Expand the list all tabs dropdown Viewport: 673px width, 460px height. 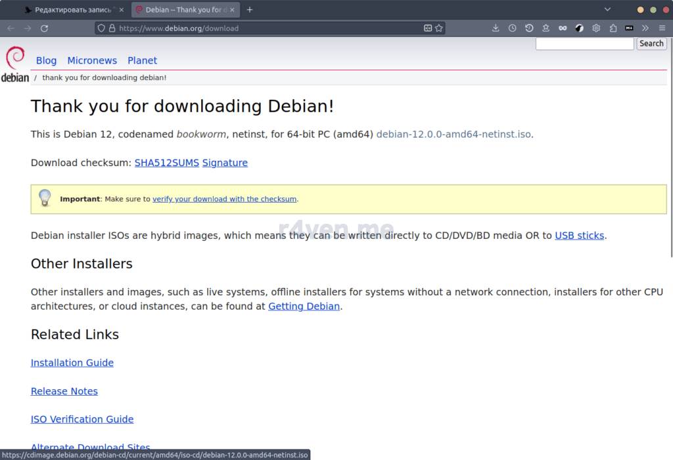click(607, 10)
